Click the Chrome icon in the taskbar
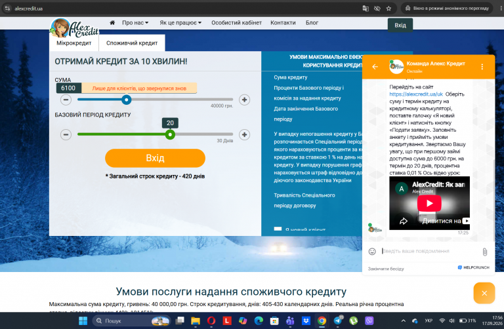Screen dimensions: 504x329 [x=322, y=320]
